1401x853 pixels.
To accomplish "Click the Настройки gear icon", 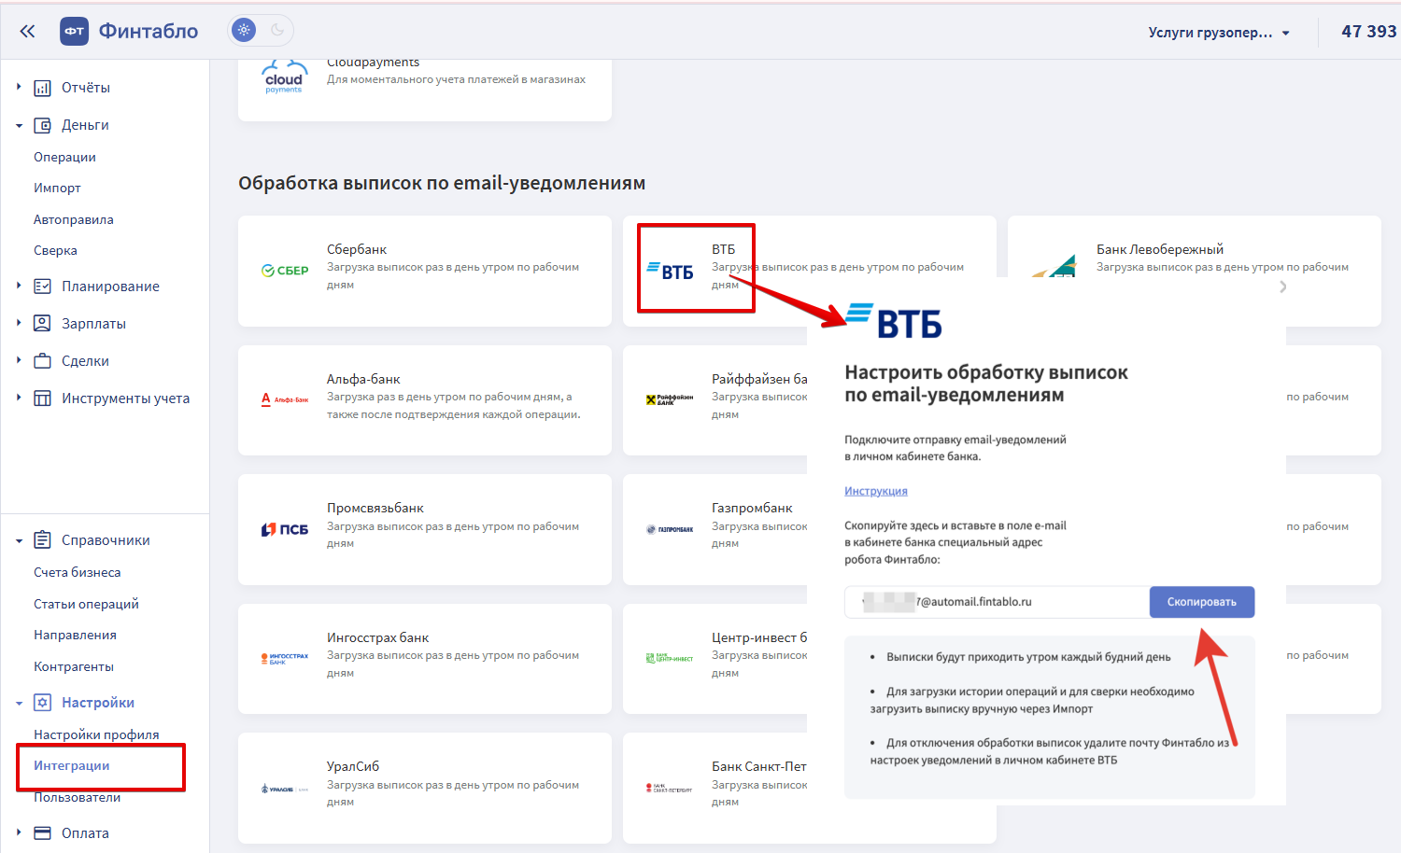I will click(x=42, y=703).
